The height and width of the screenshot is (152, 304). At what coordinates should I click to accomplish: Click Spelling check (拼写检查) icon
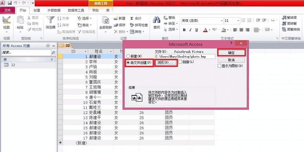click(132, 25)
